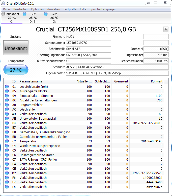This screenshot has width=172, height=196.
Task: Click the Standard field ACS-2
Action: point(117,67)
